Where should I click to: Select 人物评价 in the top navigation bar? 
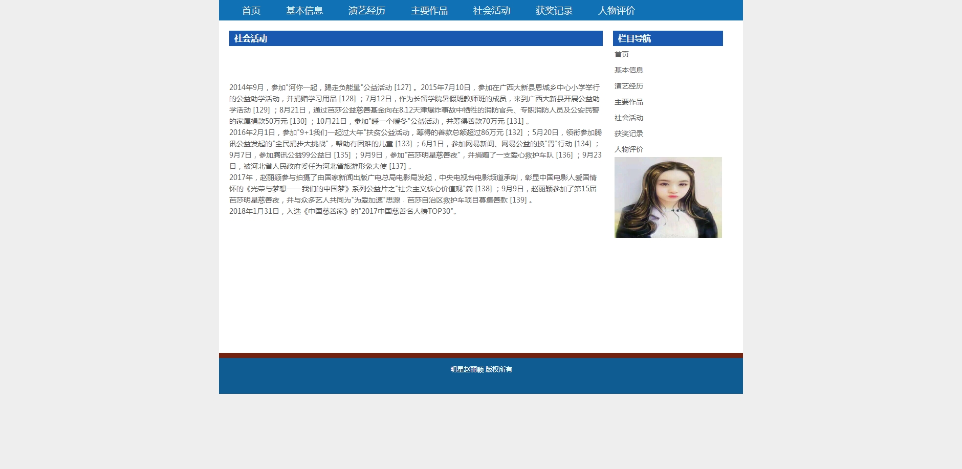click(616, 11)
